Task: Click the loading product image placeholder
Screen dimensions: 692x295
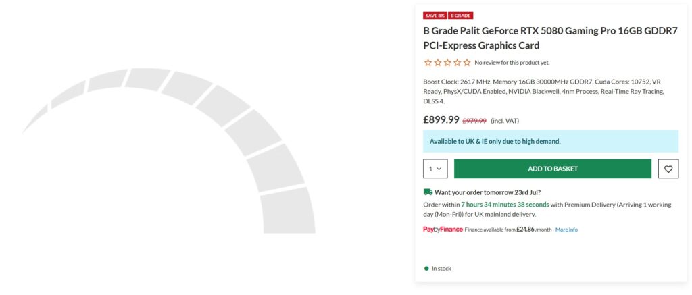Action: 168,151
